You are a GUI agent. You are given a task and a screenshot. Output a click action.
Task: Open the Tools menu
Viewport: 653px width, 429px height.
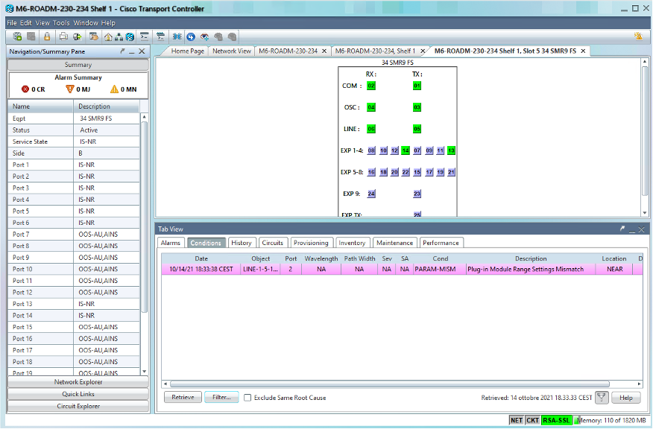click(61, 23)
